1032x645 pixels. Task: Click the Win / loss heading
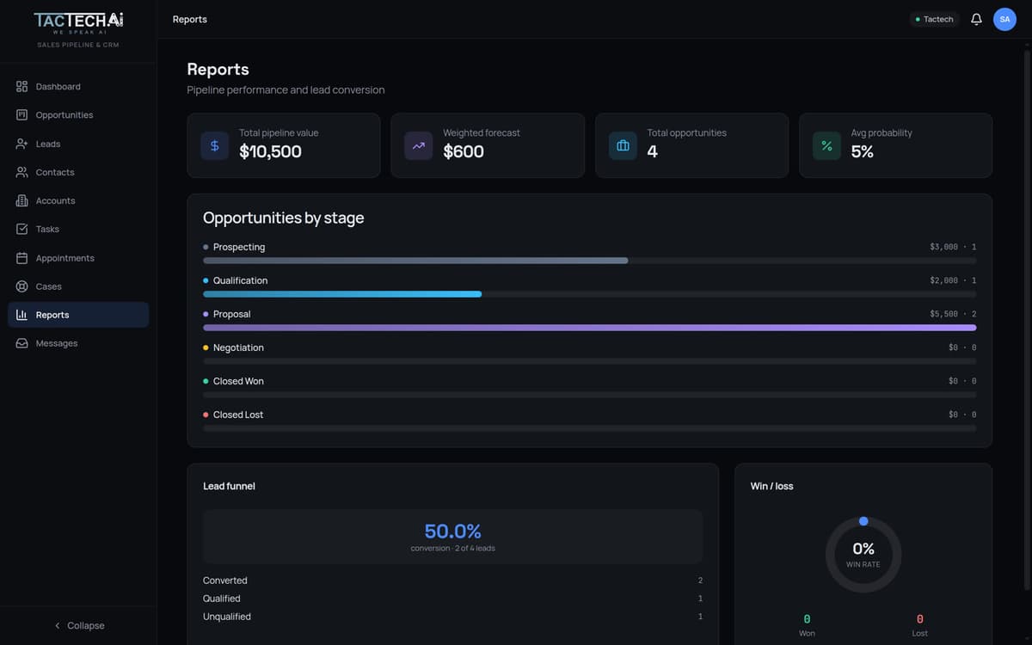pyautogui.click(x=771, y=486)
